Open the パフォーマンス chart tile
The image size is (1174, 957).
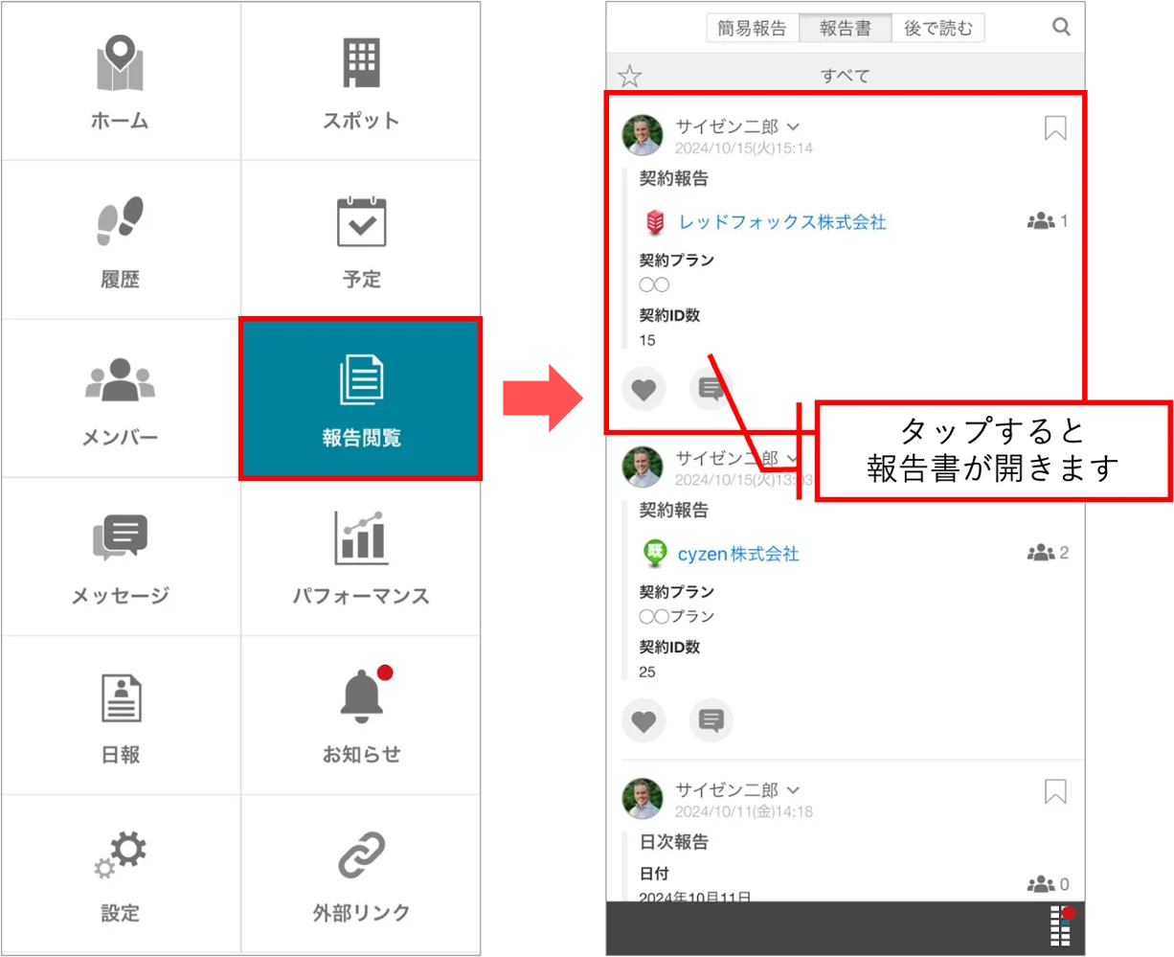[361, 557]
